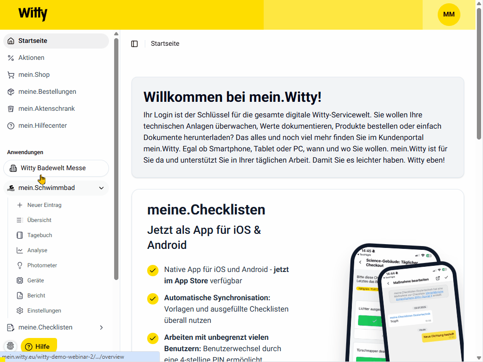Image resolution: width=483 pixels, height=362 pixels.
Task: Open Einstellungen submenu entry
Action: [44, 311]
